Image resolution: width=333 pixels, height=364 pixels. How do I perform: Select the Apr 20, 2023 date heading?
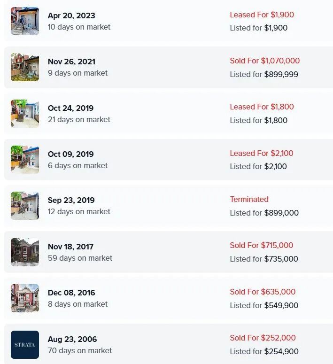(71, 15)
